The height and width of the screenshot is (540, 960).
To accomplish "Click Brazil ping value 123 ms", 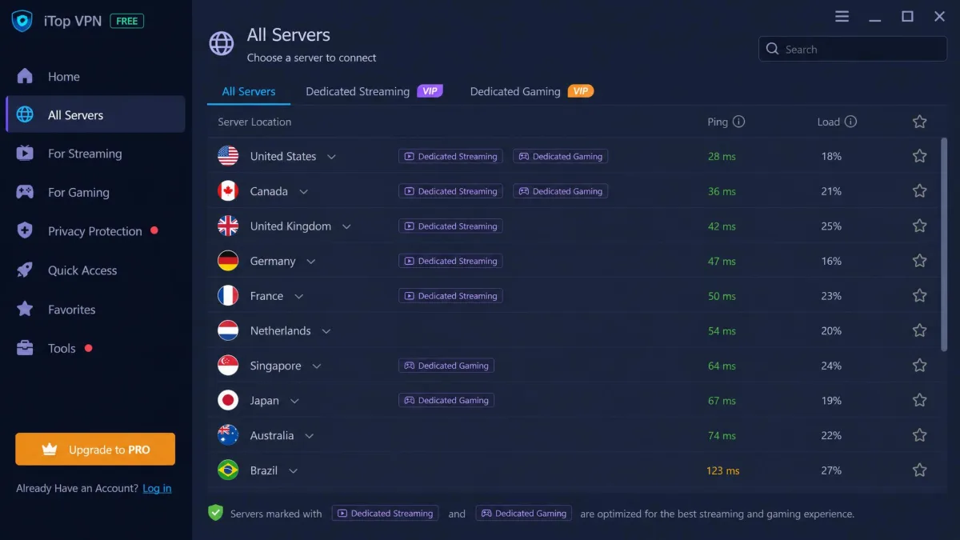I will [x=722, y=470].
